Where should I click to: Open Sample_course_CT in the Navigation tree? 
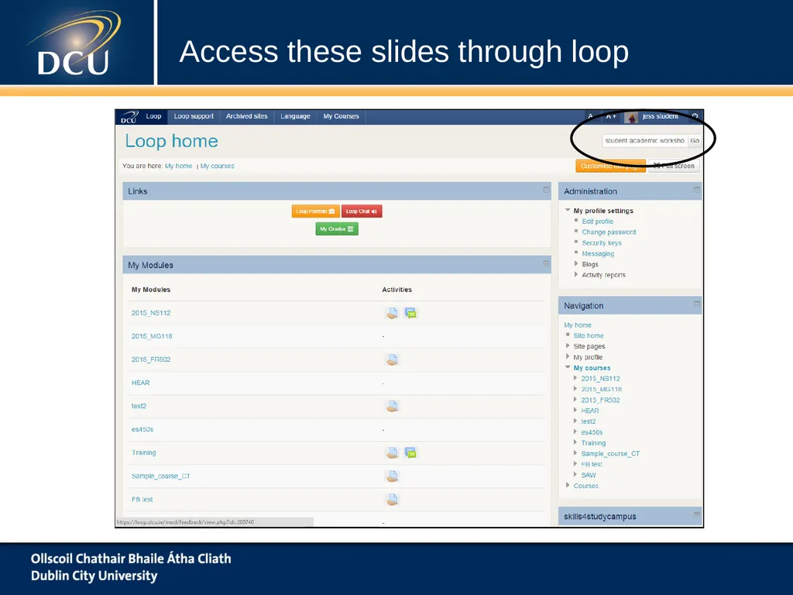(610, 453)
